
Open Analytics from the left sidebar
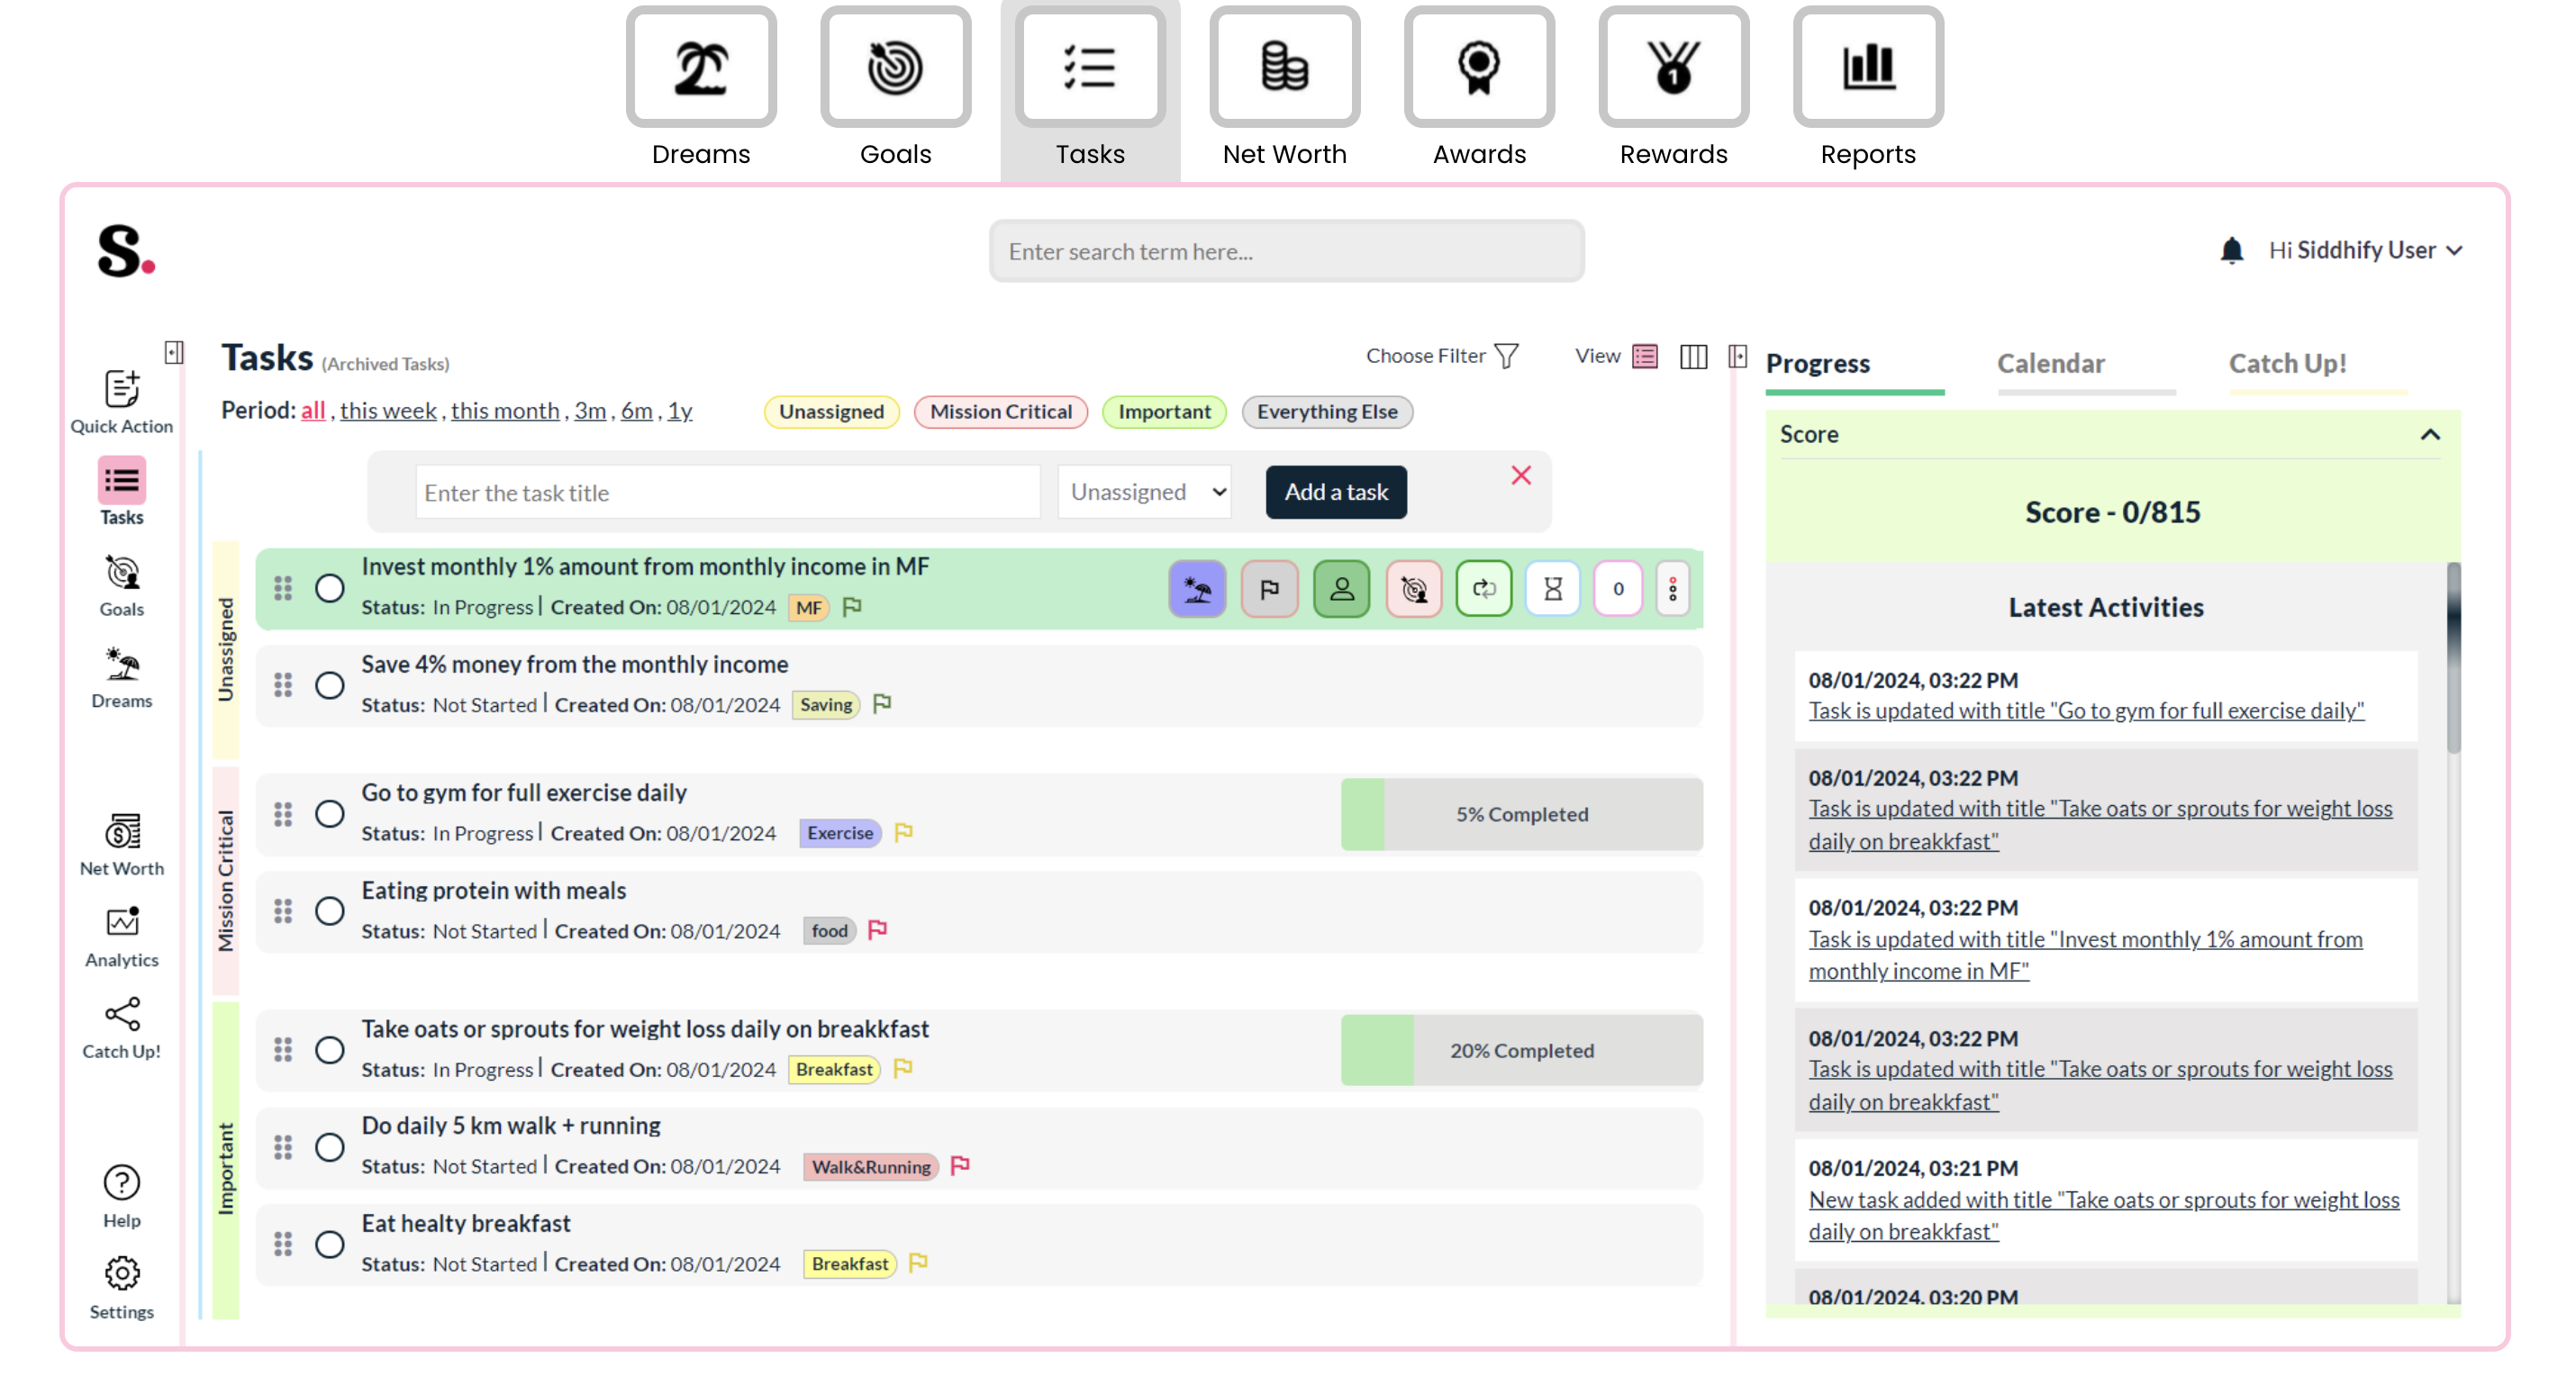pyautogui.click(x=122, y=937)
